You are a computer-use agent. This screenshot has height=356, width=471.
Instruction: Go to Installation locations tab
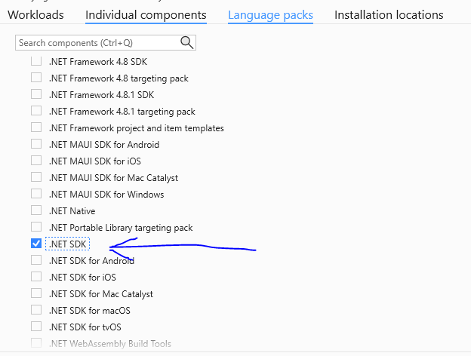389,14
